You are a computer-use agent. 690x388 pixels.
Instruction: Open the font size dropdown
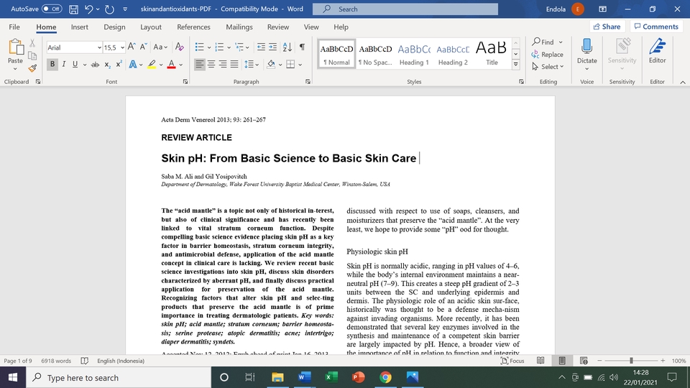122,47
